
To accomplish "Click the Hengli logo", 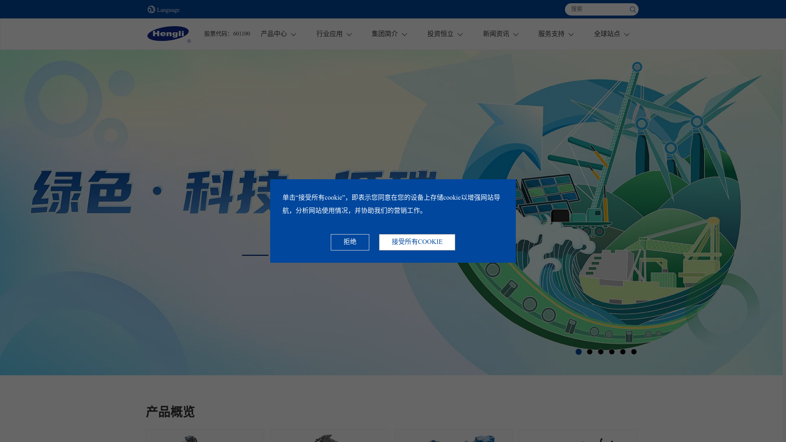I will [x=168, y=34].
